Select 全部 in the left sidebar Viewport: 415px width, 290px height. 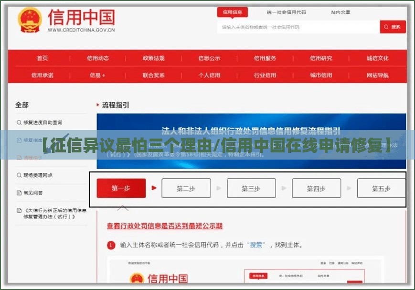22,105
